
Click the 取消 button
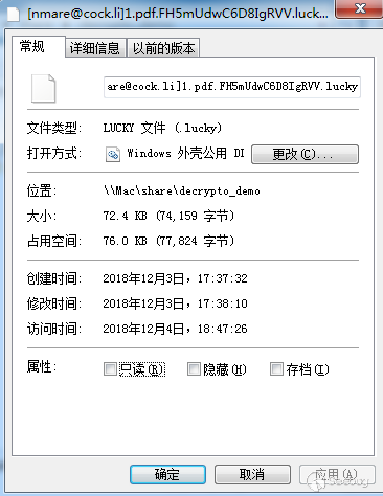coord(252,474)
